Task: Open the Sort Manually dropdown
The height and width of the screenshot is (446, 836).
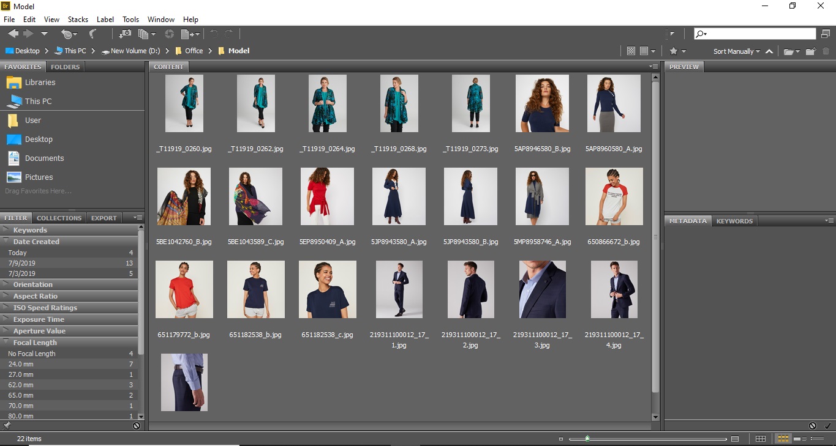Action: [736, 51]
